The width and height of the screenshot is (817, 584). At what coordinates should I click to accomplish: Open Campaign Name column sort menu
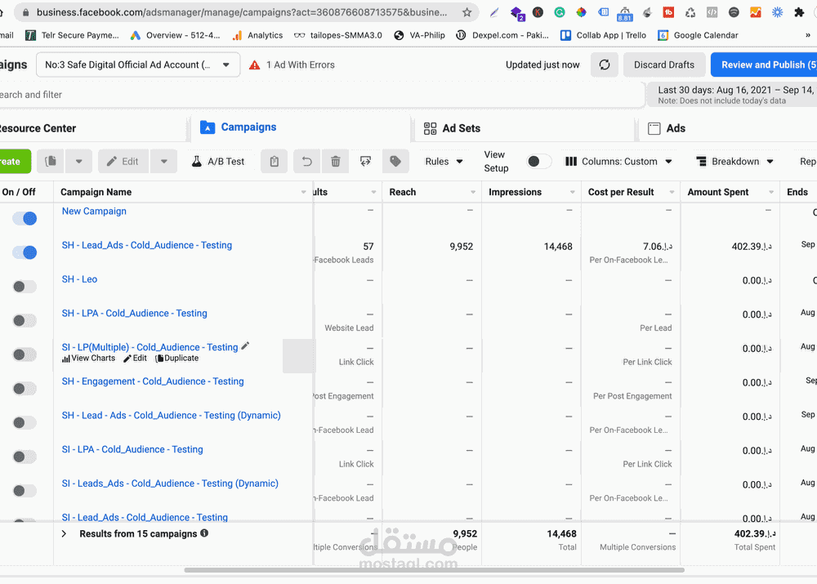[x=303, y=192]
